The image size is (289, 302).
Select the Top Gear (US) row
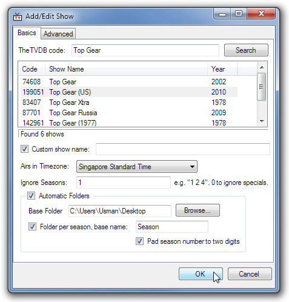pos(129,92)
